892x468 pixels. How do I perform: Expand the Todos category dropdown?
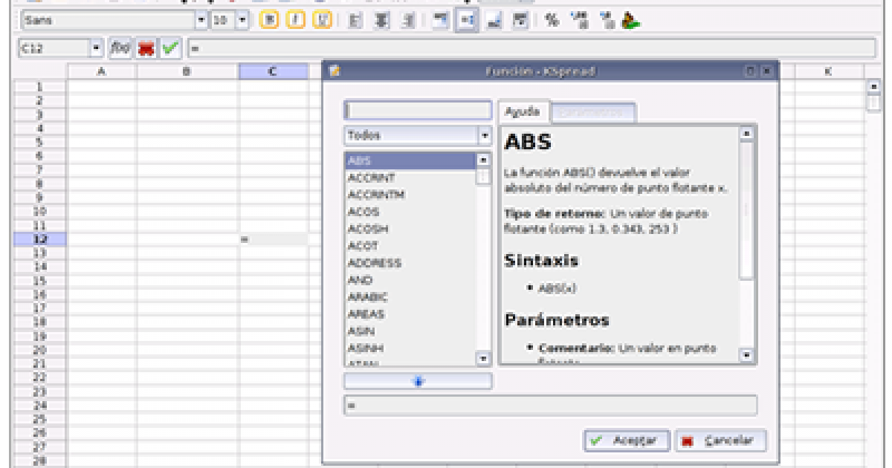pos(485,136)
